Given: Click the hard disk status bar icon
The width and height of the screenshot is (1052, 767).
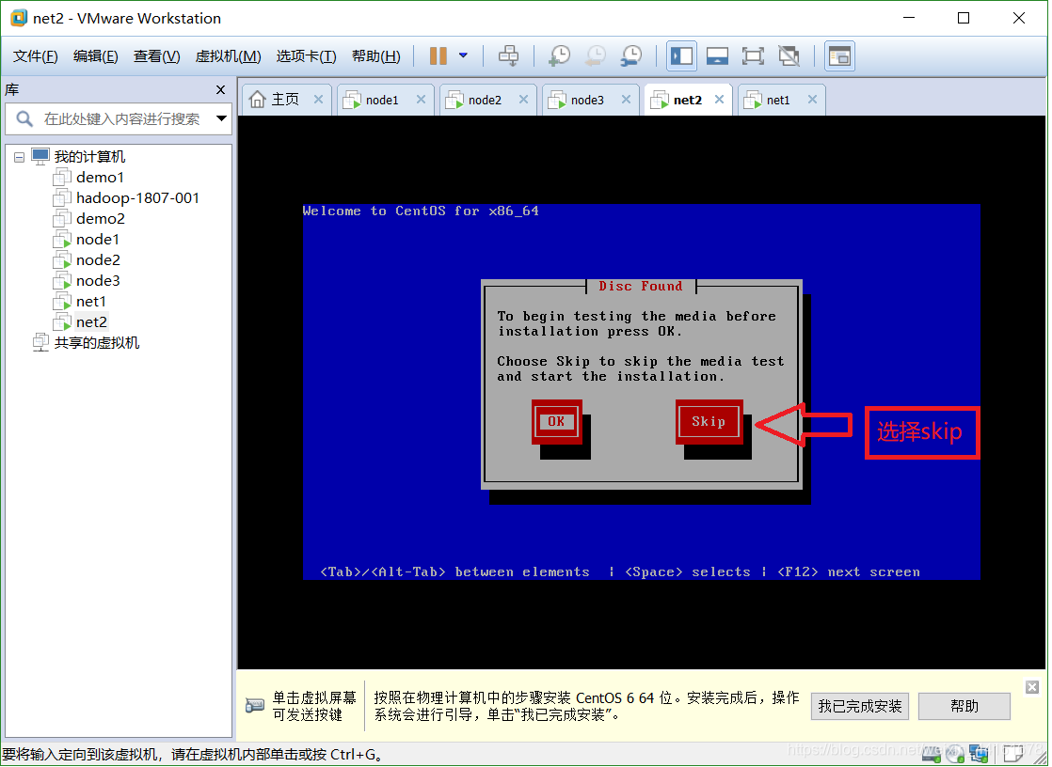Looking at the screenshot, I should pos(932,755).
